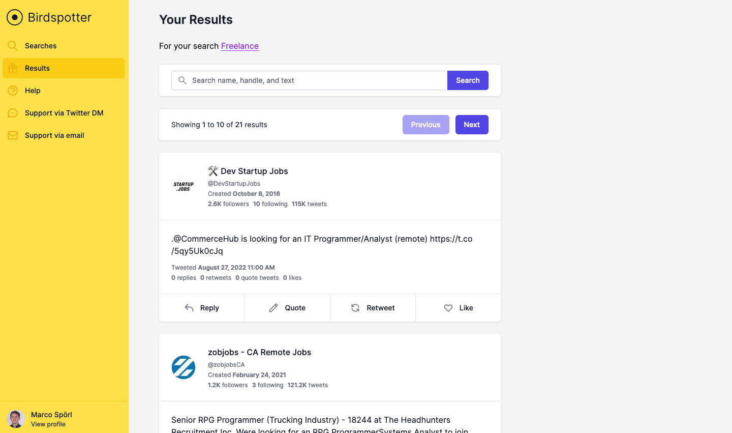Open the Freelance search link

click(x=239, y=46)
